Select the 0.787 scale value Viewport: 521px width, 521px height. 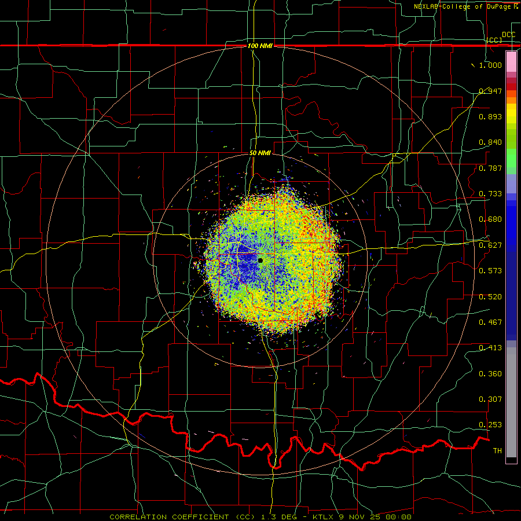pos(490,168)
